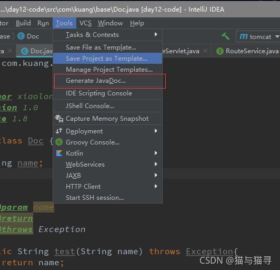Click the RouteService interface icon
Viewport: 280px width, 270px height.
click(220, 51)
